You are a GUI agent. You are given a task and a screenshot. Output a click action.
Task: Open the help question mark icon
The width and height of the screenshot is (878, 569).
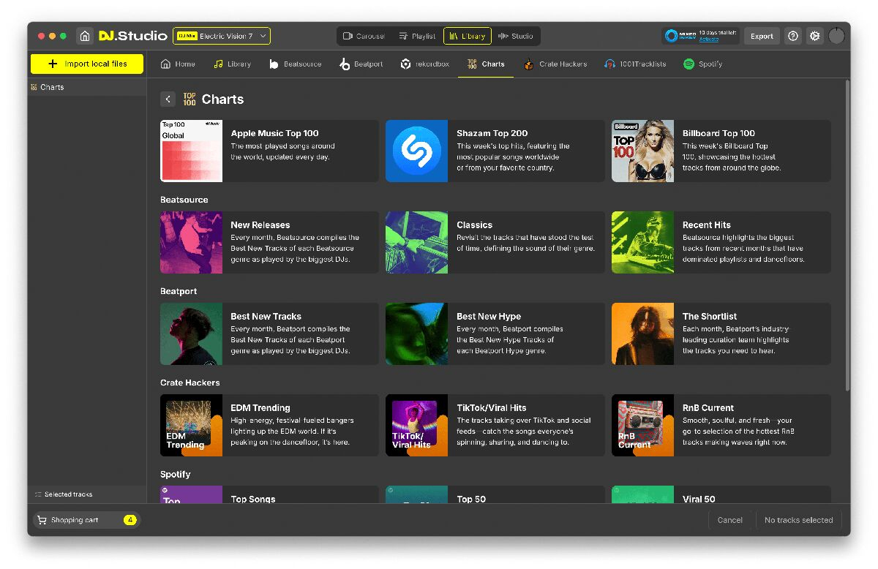tap(793, 36)
